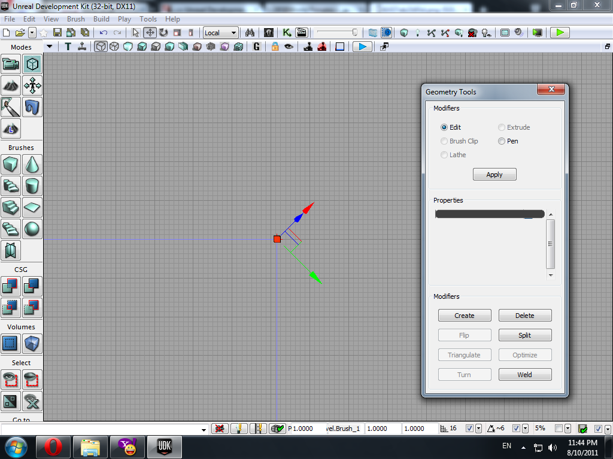Click the Split modifier button
The image size is (613, 459).
(524, 335)
